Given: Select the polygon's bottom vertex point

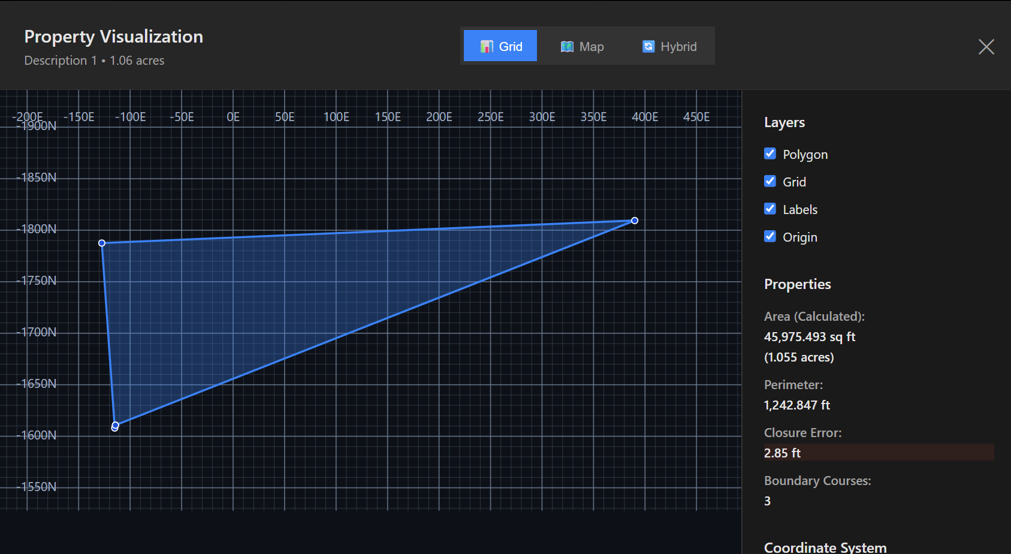Looking at the screenshot, I should 115,426.
